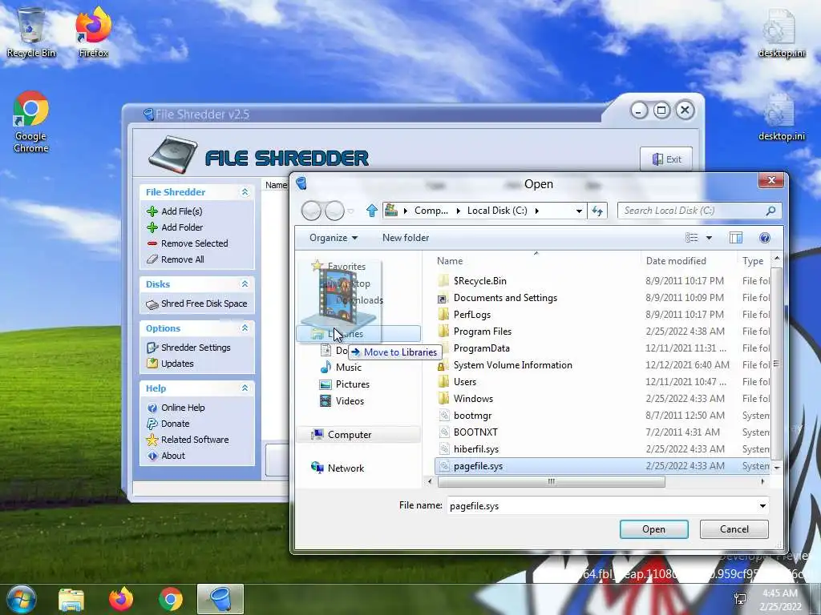
Task: Click New folder in the toolbar
Action: coord(405,238)
